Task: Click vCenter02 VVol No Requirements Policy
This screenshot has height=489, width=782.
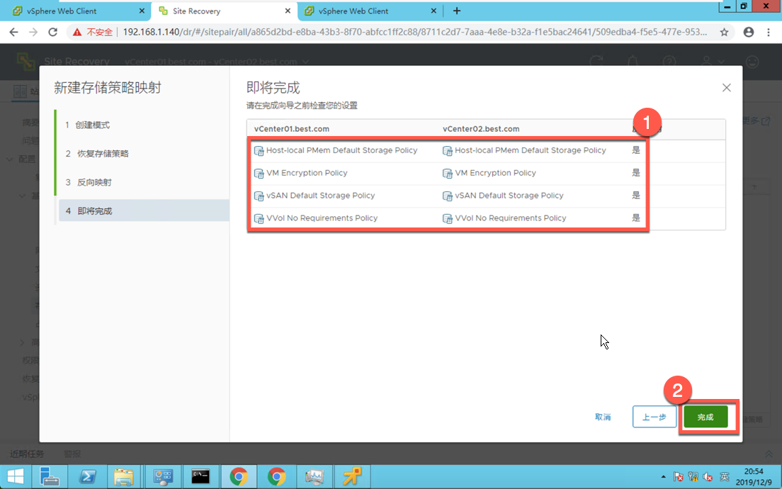Action: pyautogui.click(x=510, y=218)
